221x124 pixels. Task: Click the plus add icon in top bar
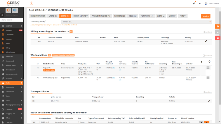(31, 3)
